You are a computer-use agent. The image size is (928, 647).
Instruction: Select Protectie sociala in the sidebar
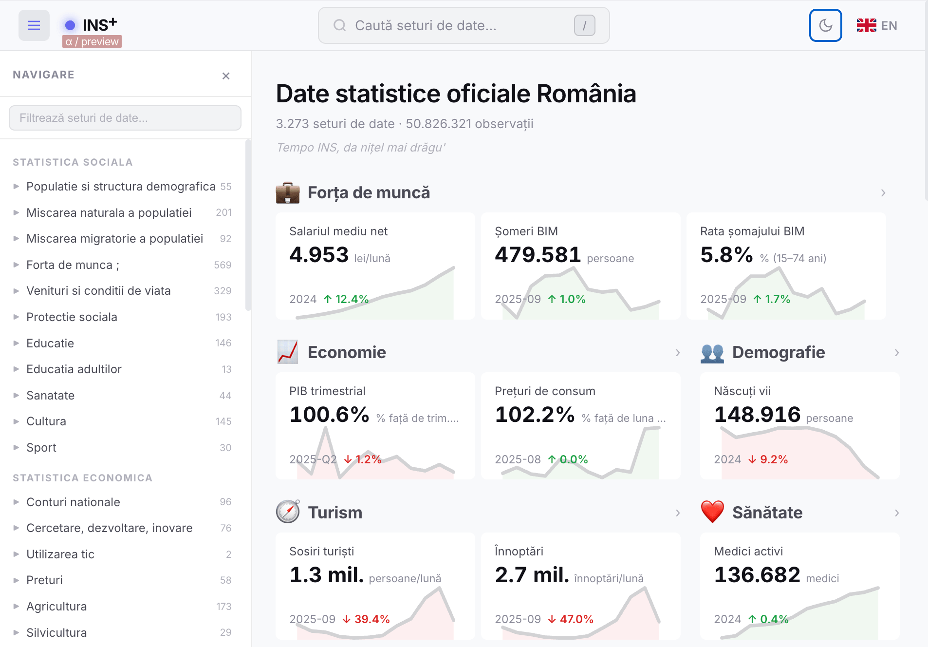coord(72,317)
